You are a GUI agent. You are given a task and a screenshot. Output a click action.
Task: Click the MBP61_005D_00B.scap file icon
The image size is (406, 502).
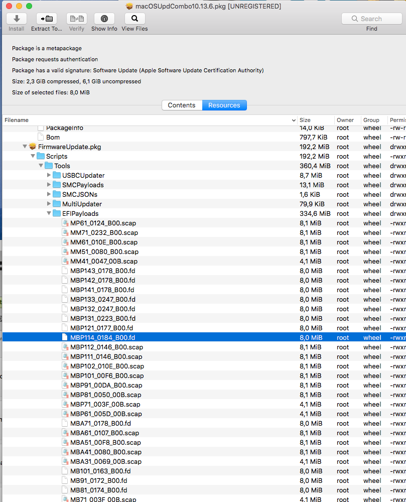65,414
